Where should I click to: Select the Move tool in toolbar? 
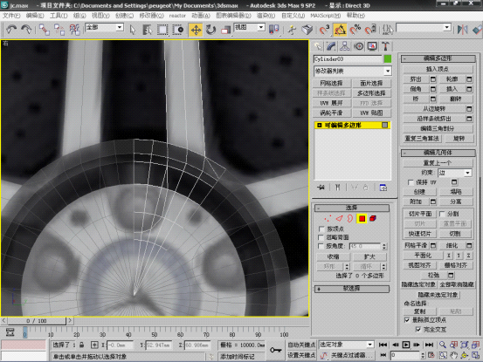point(196,30)
